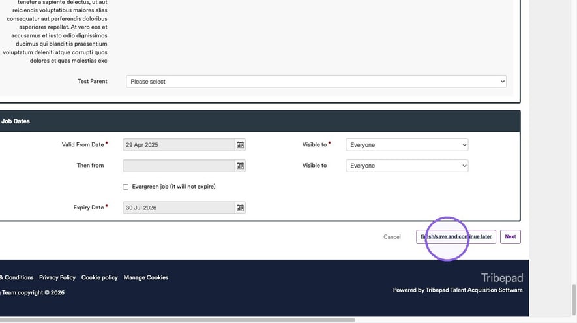Click finish/save and continue later

456,236
